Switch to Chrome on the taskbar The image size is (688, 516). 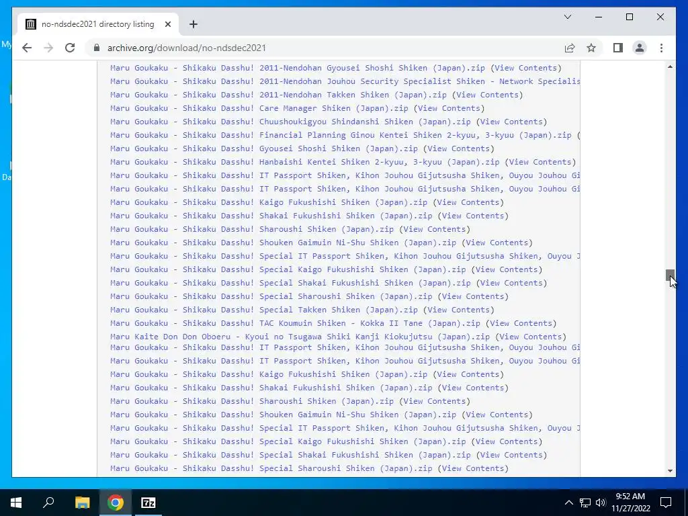(115, 503)
